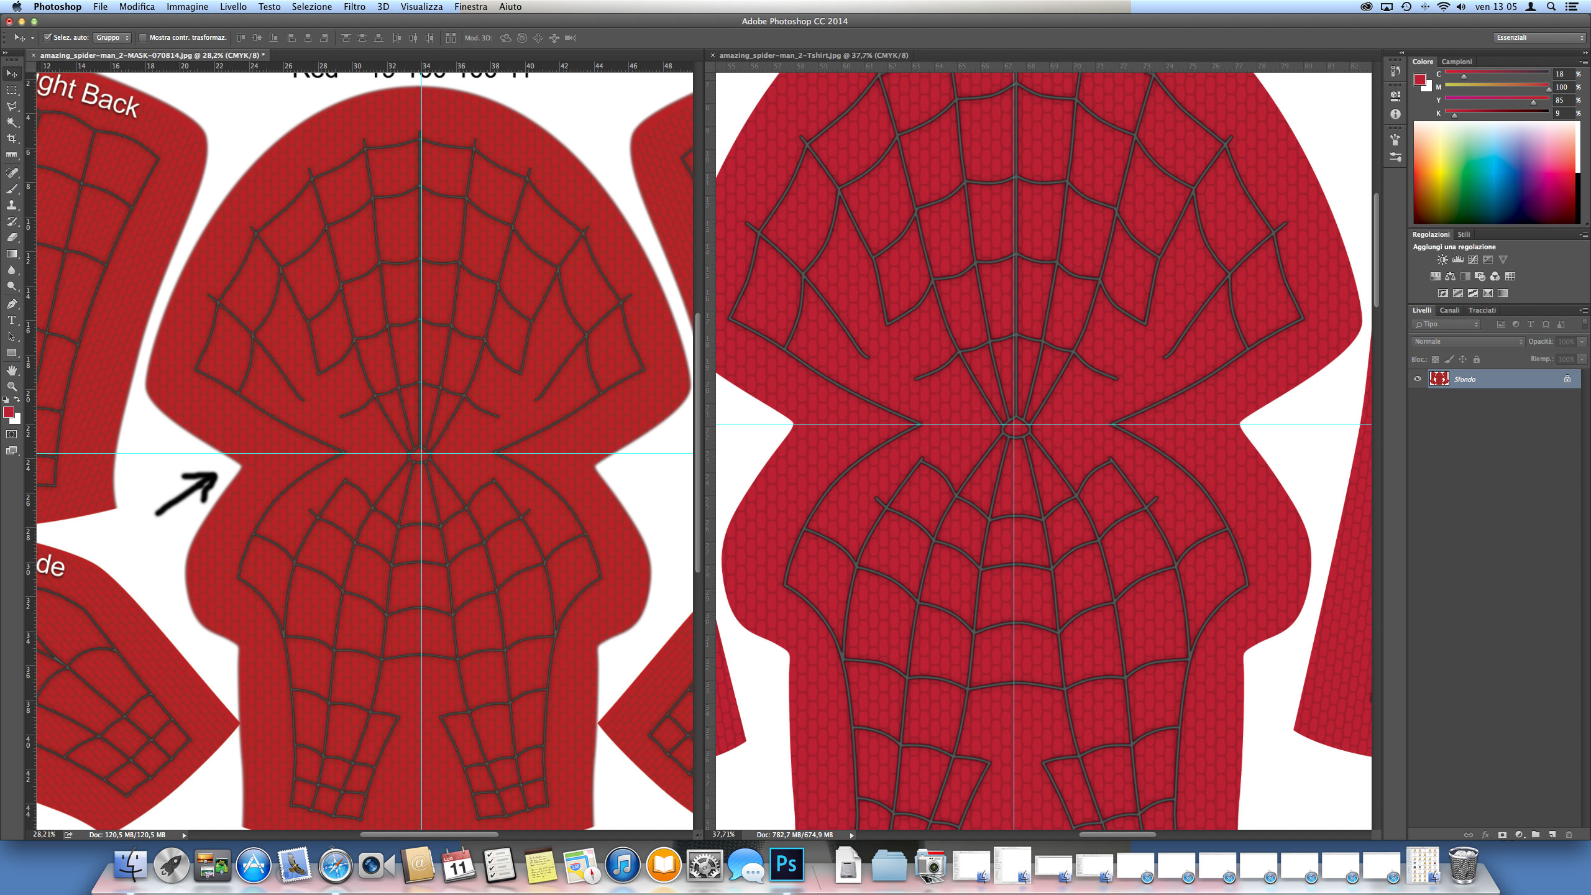1591x895 pixels.
Task: Select the Hand tool
Action: pos(12,370)
